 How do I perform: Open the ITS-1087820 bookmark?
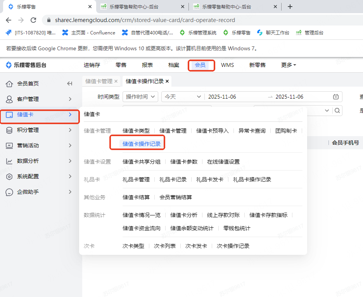31,33
